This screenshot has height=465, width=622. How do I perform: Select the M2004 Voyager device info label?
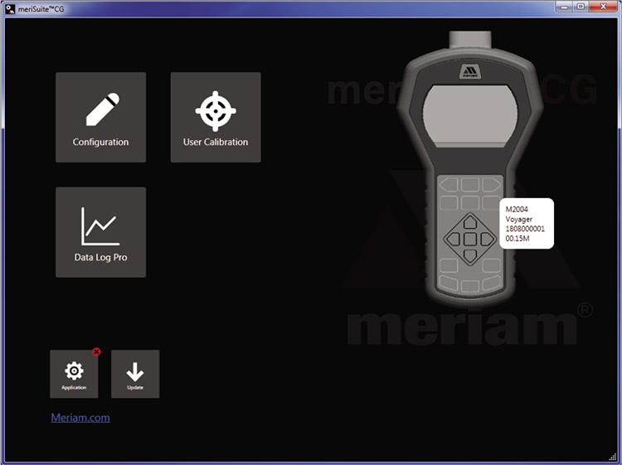527,224
